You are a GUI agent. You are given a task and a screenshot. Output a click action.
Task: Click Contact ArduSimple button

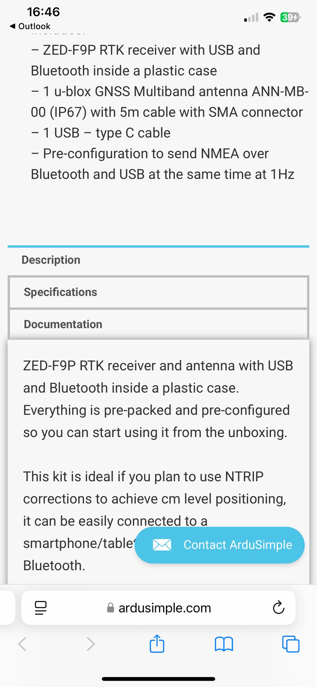[x=219, y=545]
